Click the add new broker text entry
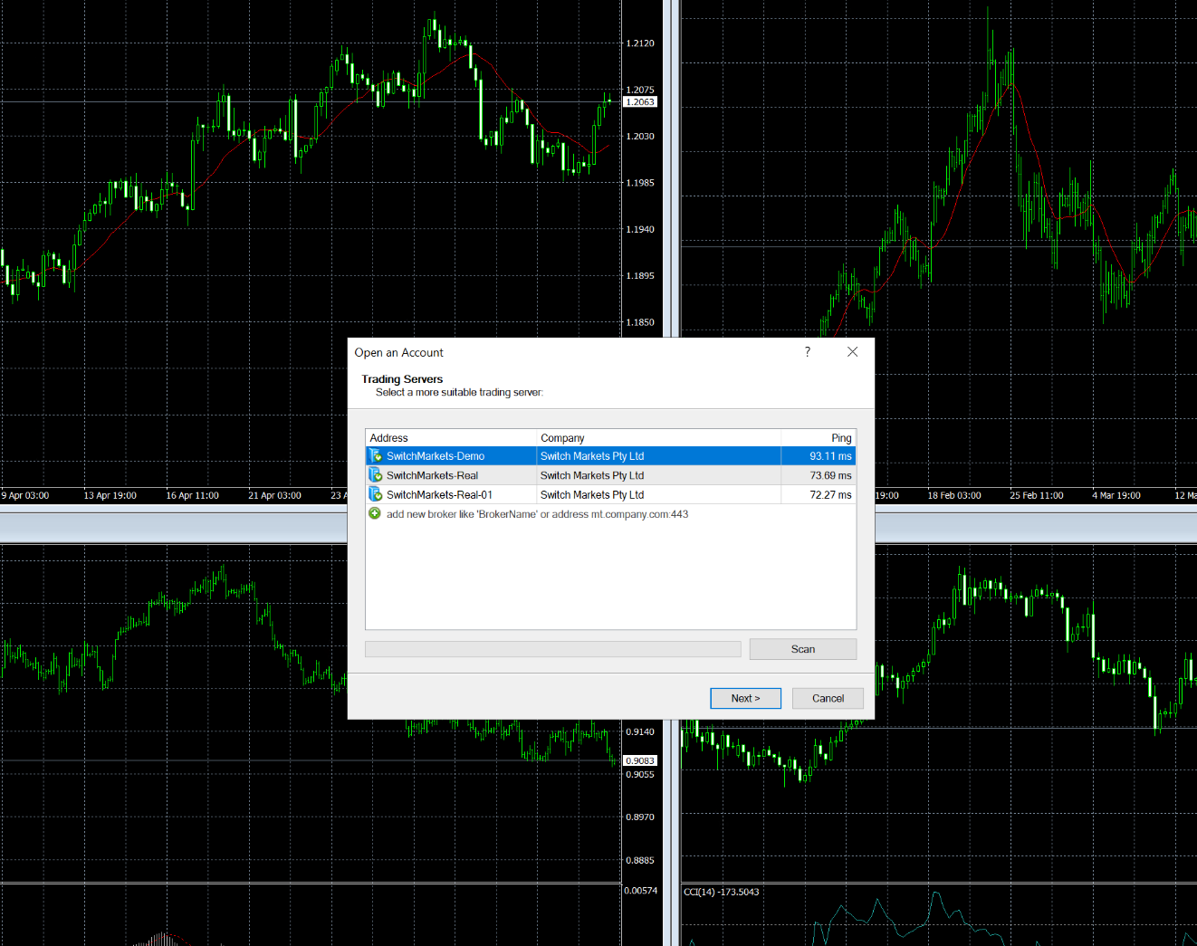The width and height of the screenshot is (1197, 946). pyautogui.click(x=537, y=514)
